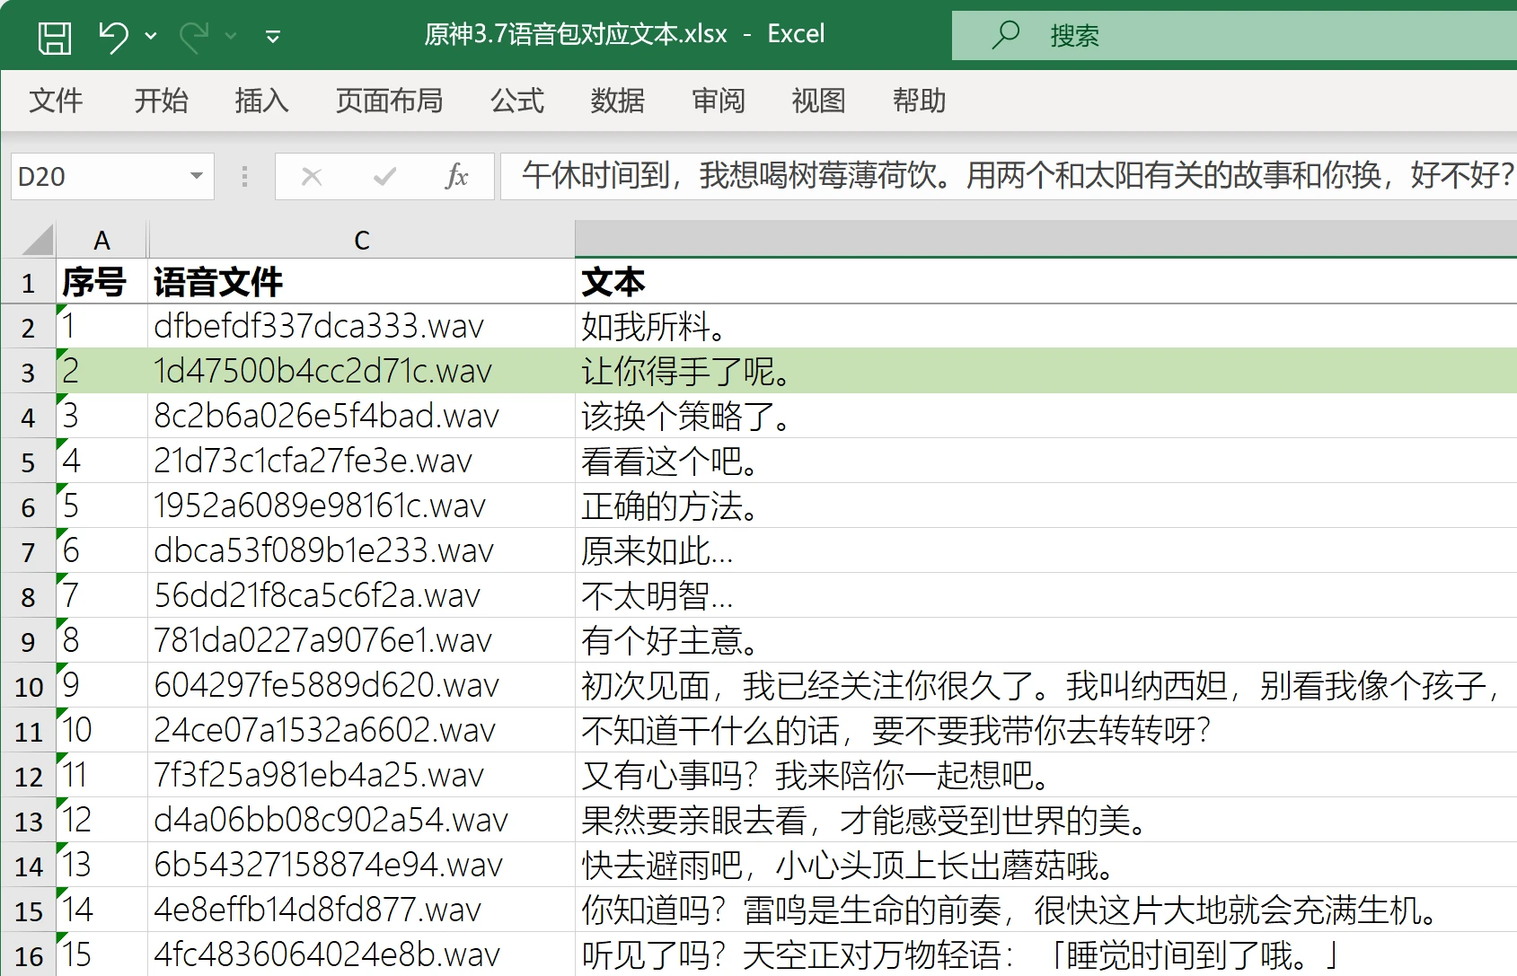Click text cell 有个好主意。
This screenshot has width=1517, height=976.
click(1046, 641)
